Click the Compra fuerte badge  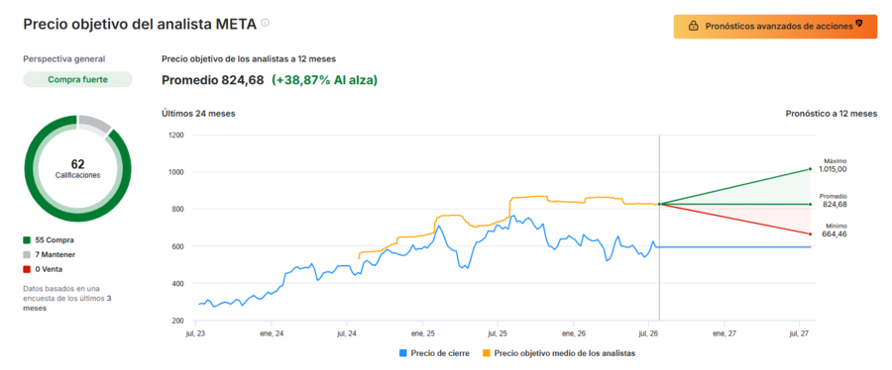pyautogui.click(x=77, y=80)
